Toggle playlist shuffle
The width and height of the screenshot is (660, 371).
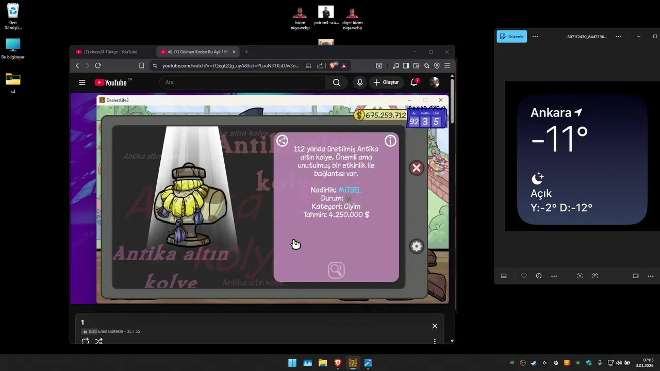pos(99,341)
